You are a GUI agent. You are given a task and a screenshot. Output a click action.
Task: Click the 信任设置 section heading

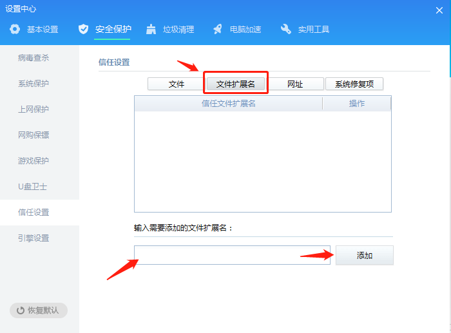[x=114, y=62]
